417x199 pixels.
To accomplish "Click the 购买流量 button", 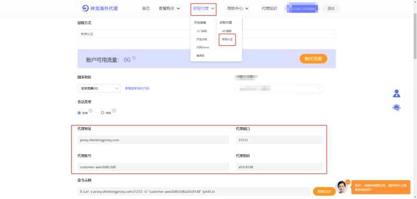I will pyautogui.click(x=313, y=59).
